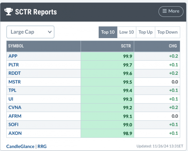Open the AXON symbol link
The height and width of the screenshot is (151, 188).
pyautogui.click(x=15, y=133)
